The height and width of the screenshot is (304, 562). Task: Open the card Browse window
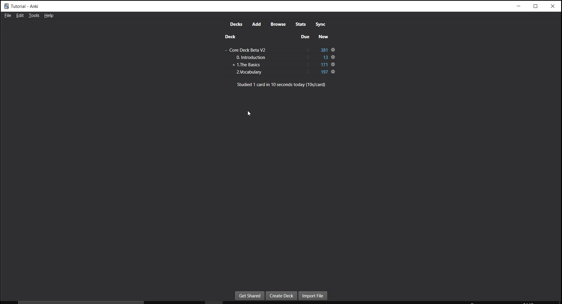(x=278, y=24)
